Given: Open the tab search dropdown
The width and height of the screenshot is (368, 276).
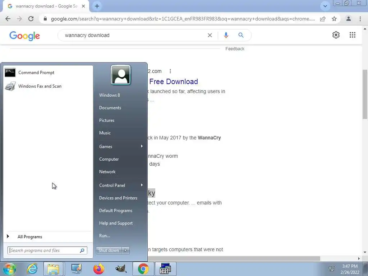Looking at the screenshot, I should pyautogui.click(x=325, y=6).
